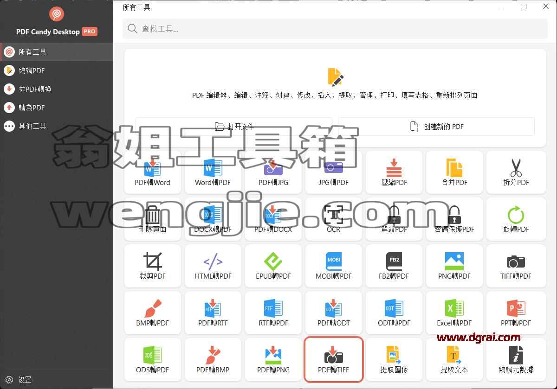Open the MOBI轉PDF tool
This screenshot has height=389, width=557.
(x=334, y=266)
